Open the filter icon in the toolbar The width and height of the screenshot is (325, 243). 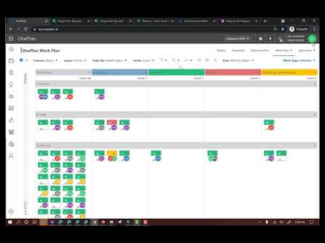pos(162,60)
